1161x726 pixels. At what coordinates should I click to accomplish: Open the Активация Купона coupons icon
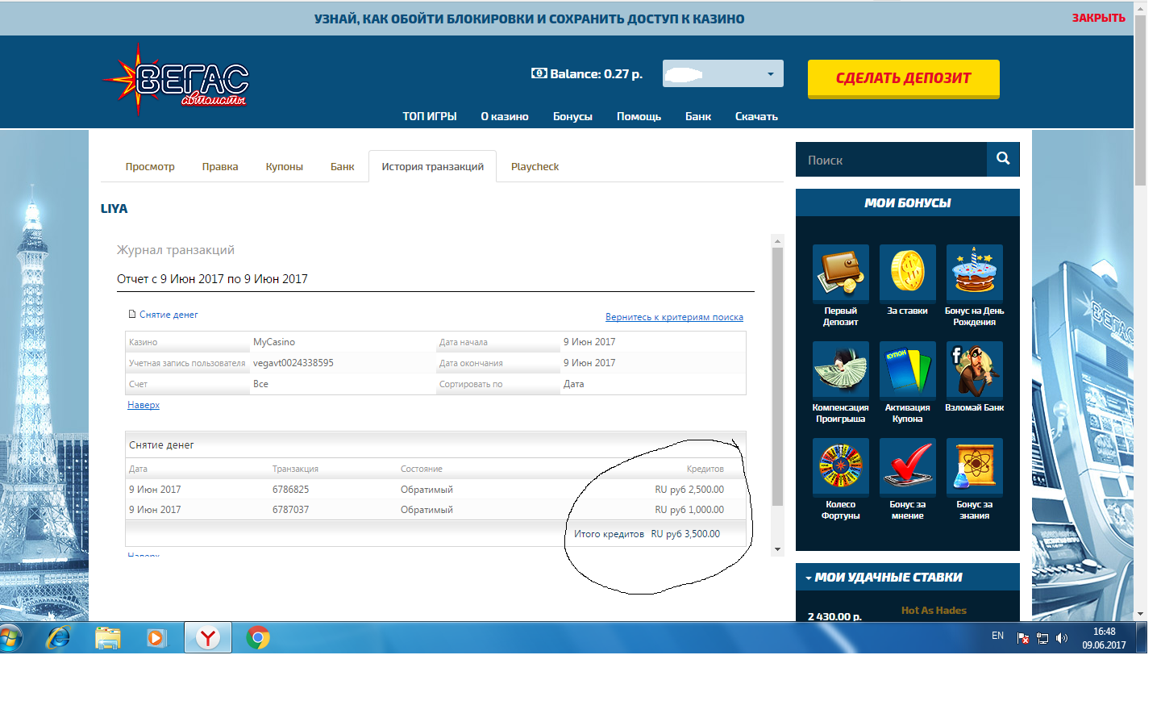908,369
